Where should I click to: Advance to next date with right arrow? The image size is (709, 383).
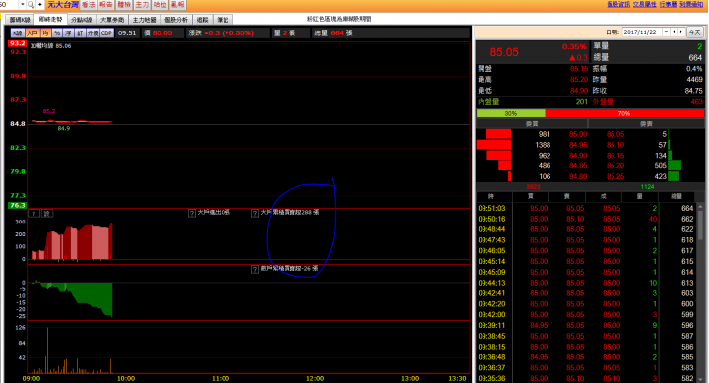click(681, 32)
